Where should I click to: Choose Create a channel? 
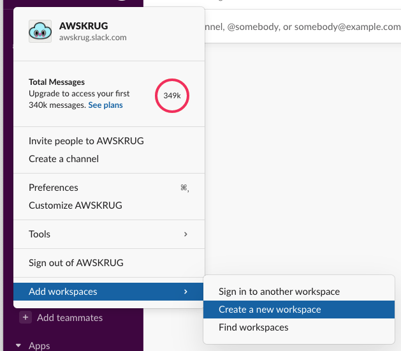[x=109, y=159]
